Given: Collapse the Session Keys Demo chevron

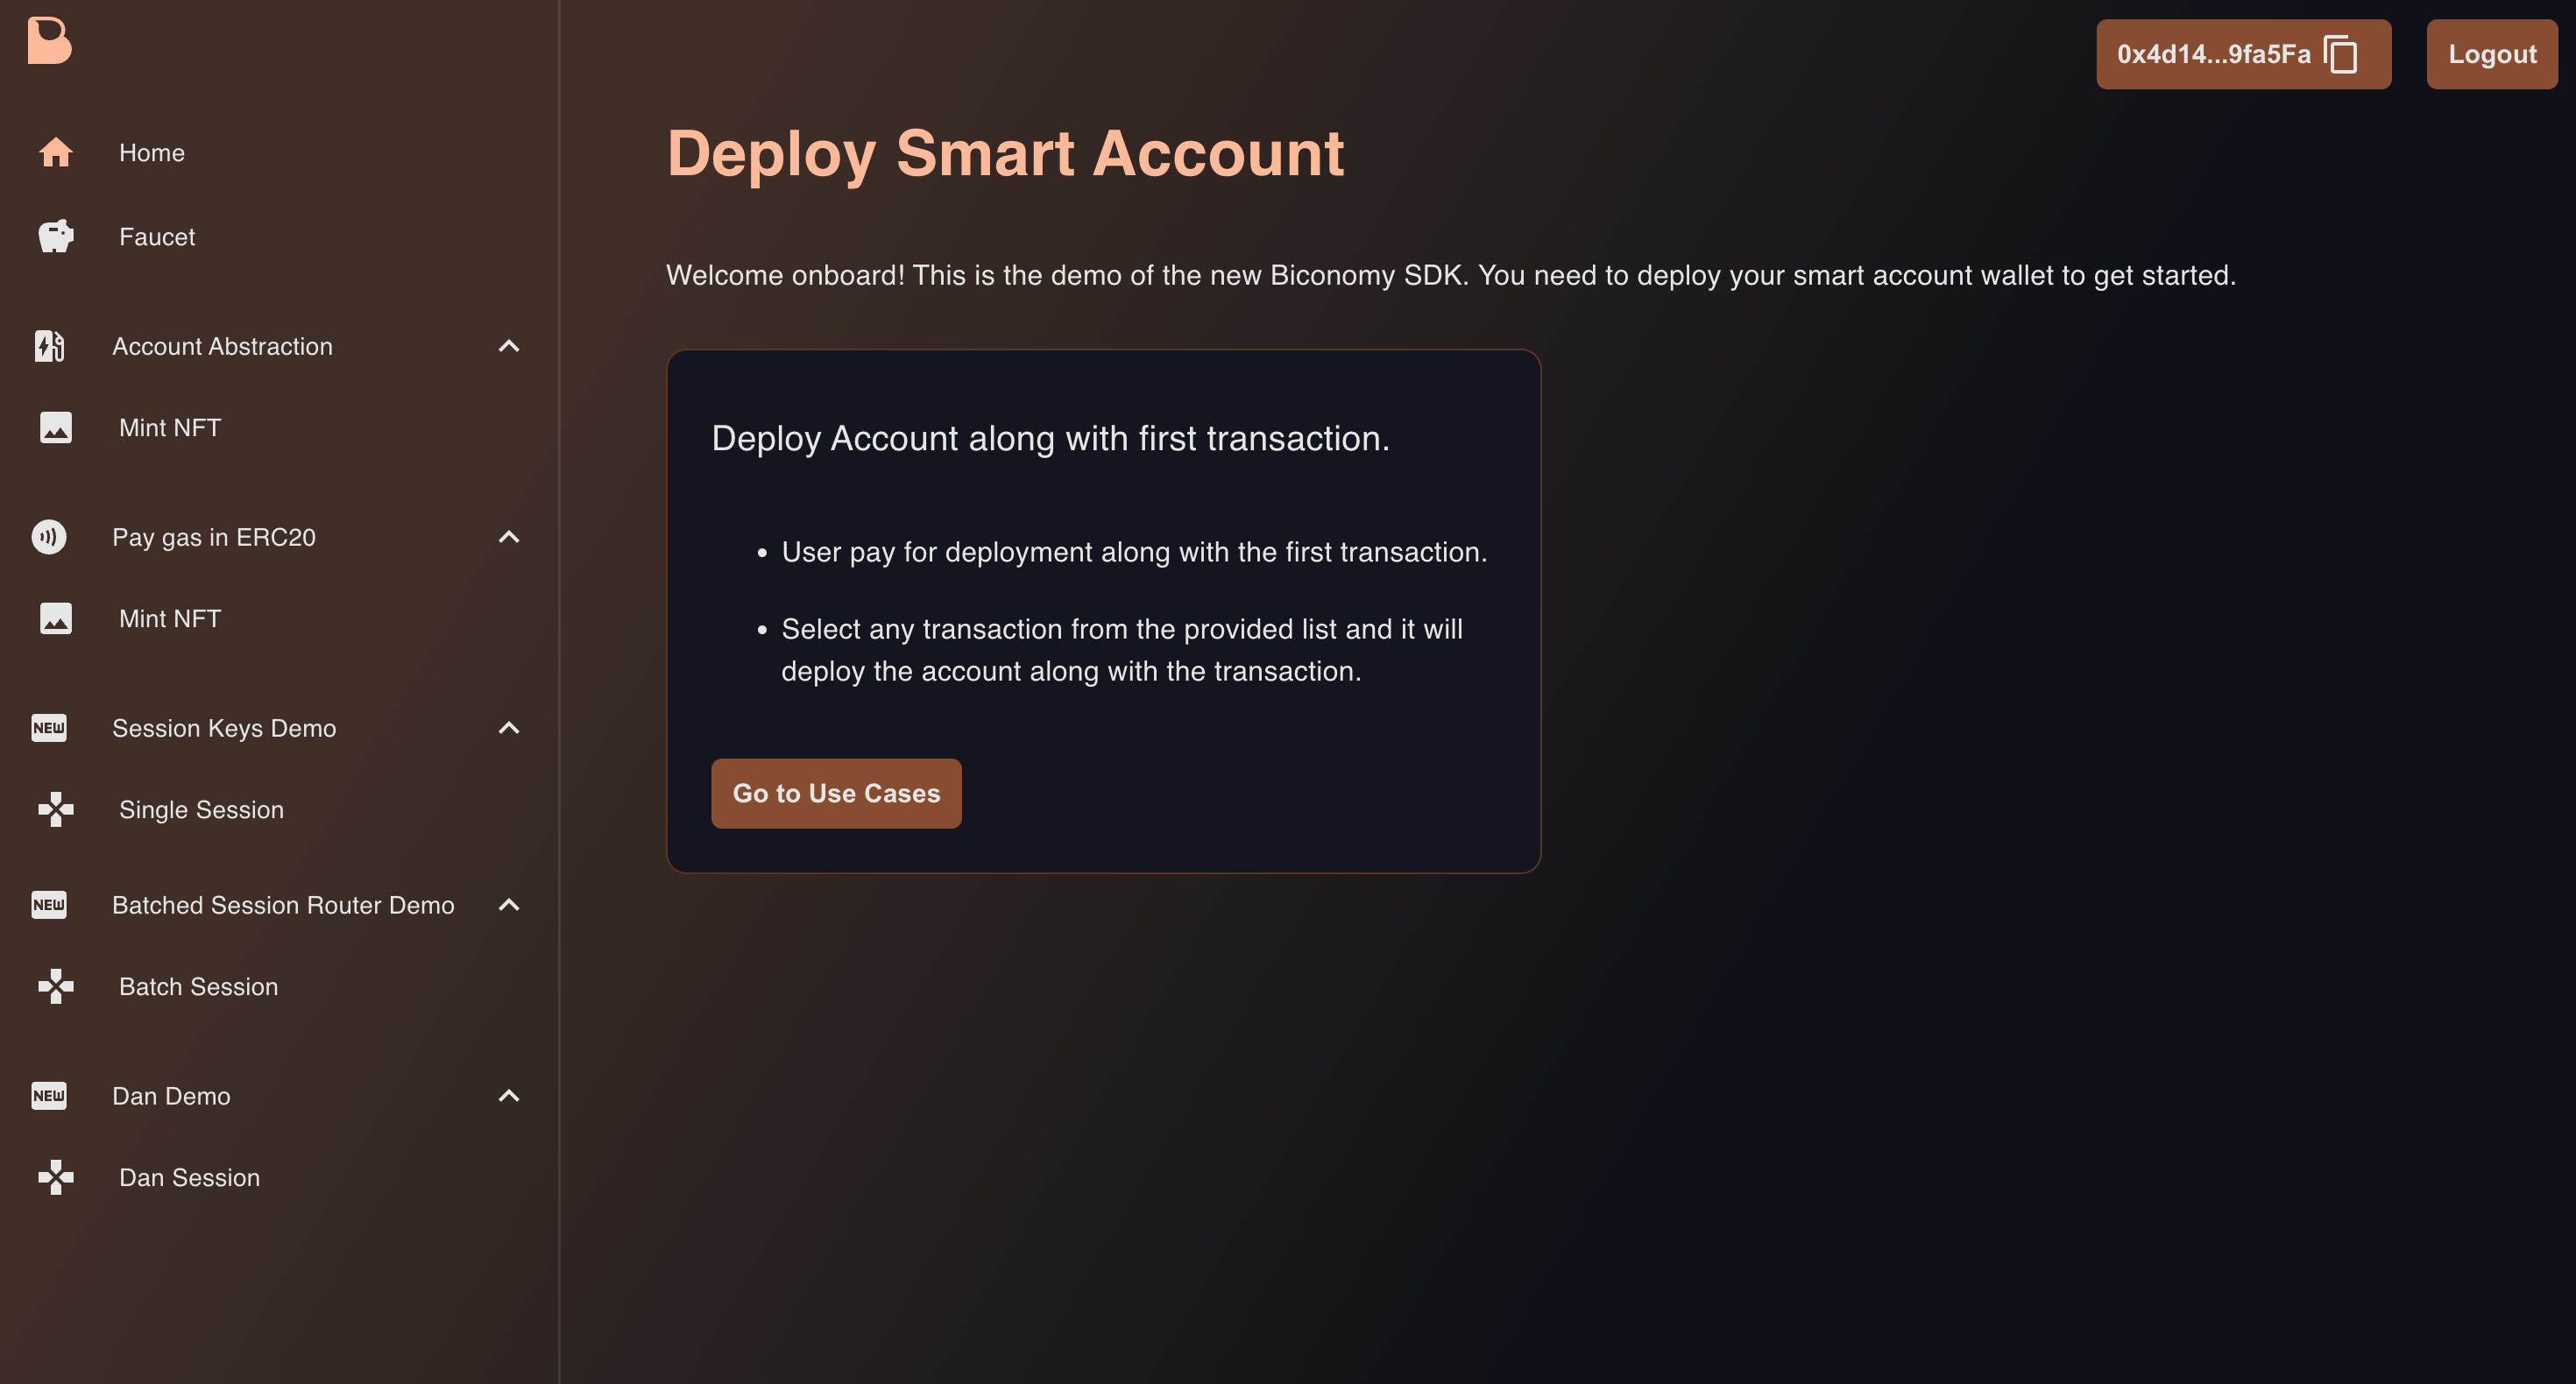Looking at the screenshot, I should (x=509, y=728).
